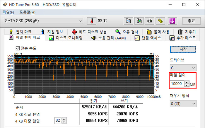Viewport: 205px width, 128px height.
Task: Click the temperature thermometer icon
Action: point(92,21)
